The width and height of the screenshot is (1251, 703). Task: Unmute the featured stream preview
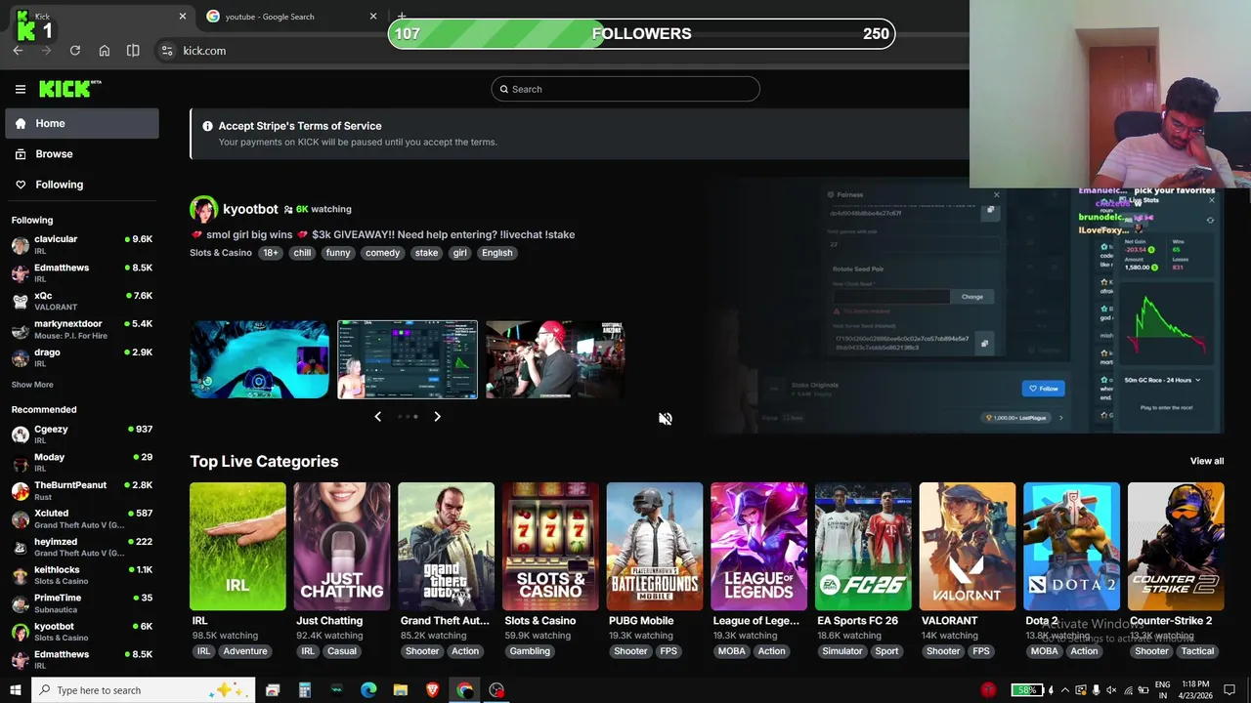click(x=666, y=419)
